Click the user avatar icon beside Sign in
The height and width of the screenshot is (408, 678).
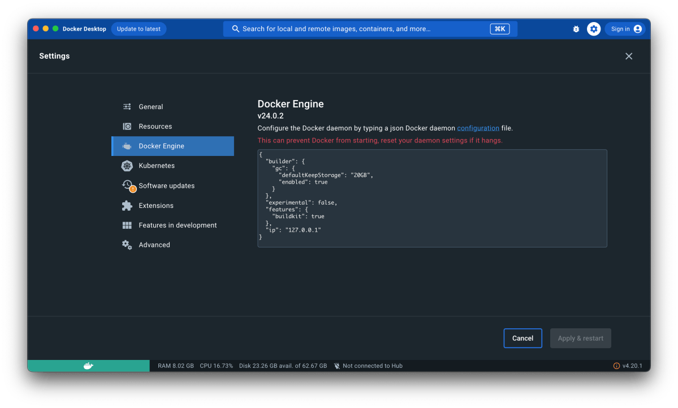[637, 29]
